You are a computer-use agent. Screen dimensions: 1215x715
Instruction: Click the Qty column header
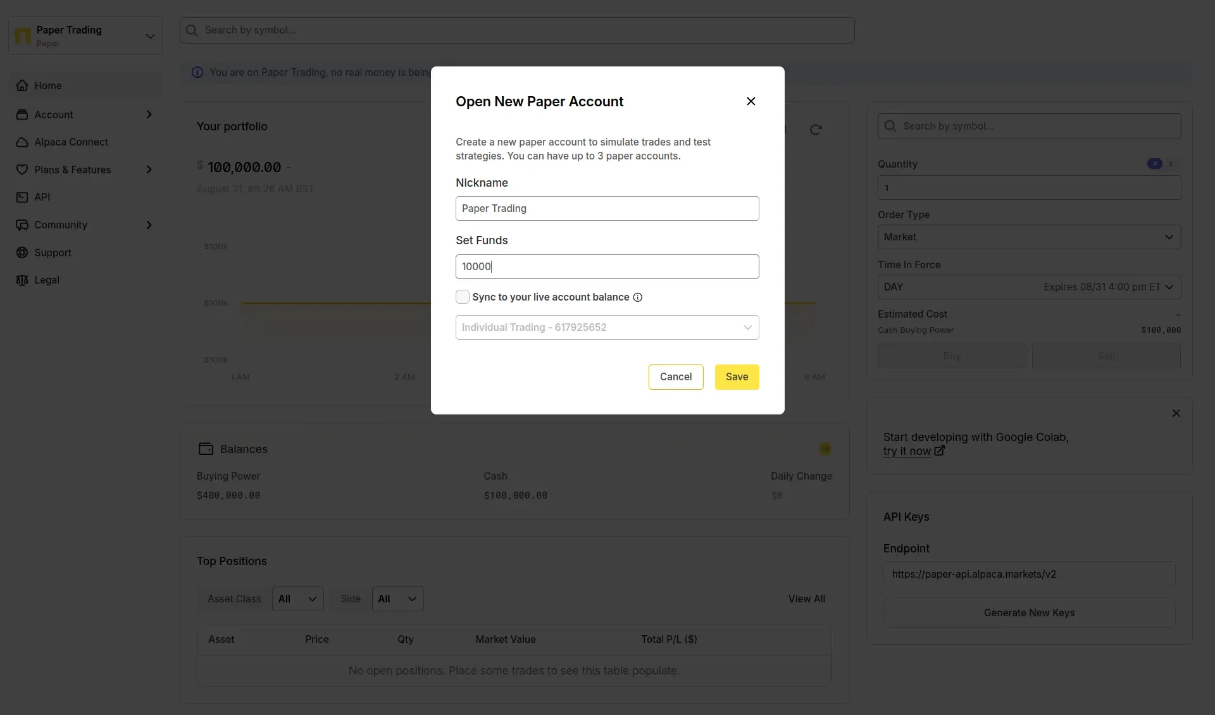click(x=405, y=639)
